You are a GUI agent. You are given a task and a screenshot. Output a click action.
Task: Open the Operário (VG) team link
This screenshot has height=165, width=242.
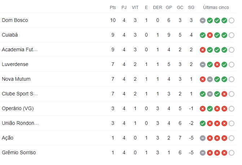pyautogui.click(x=18, y=109)
